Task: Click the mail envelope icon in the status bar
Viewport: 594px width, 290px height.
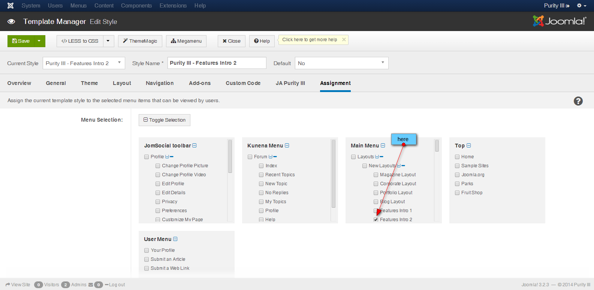Action: coord(91,285)
